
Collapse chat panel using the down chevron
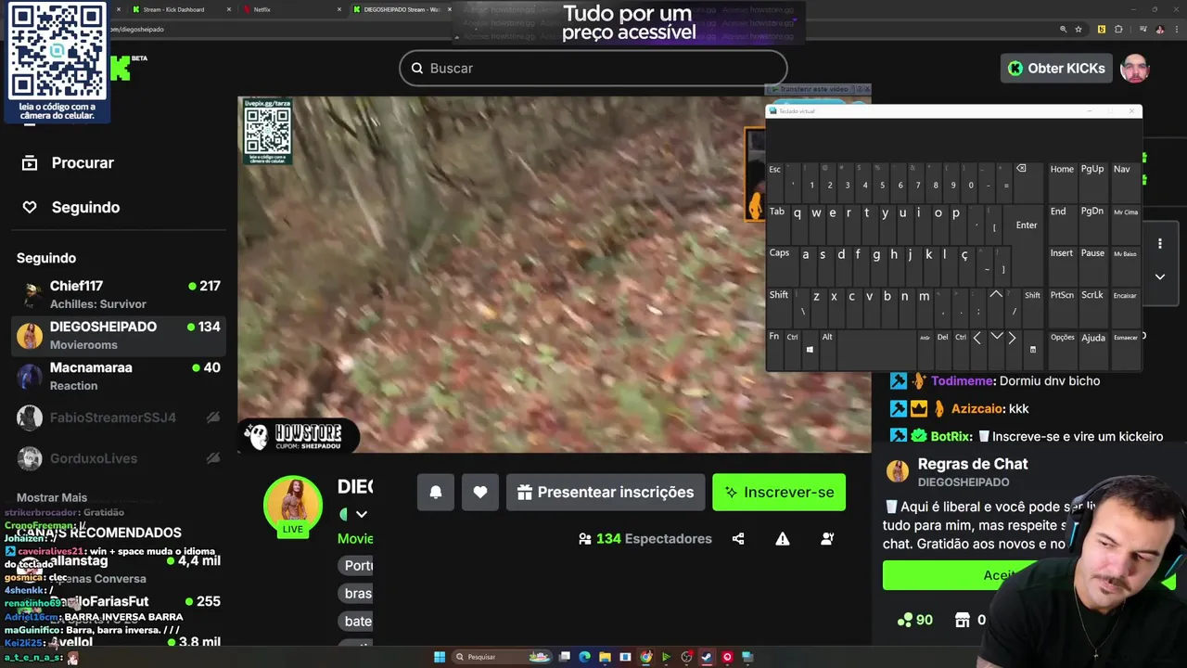point(1159,276)
